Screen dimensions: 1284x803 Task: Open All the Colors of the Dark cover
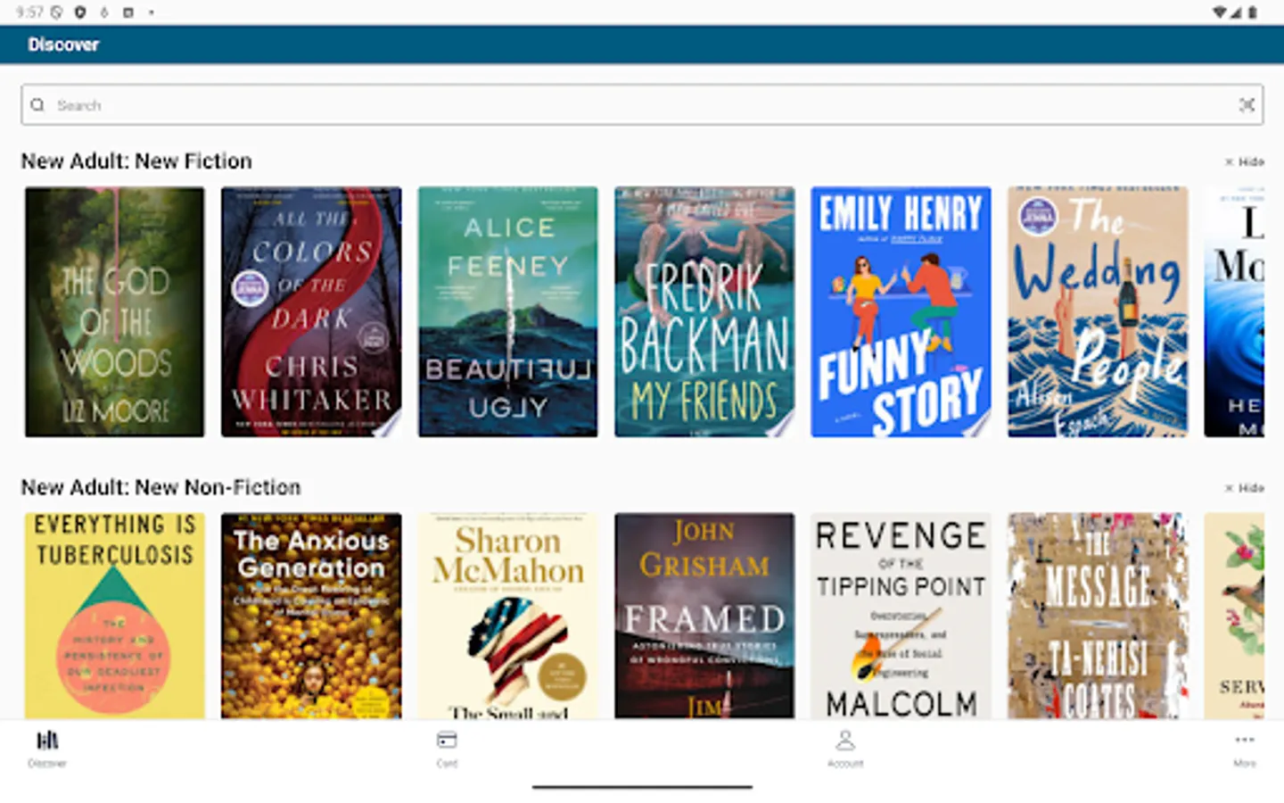[x=311, y=311]
